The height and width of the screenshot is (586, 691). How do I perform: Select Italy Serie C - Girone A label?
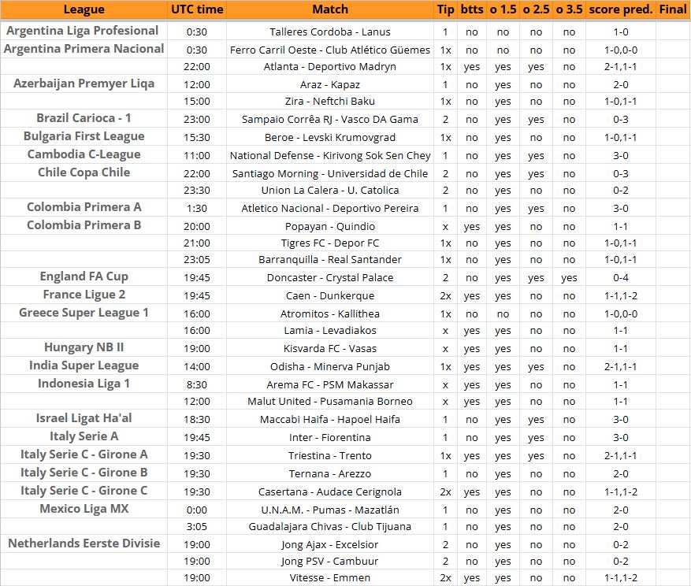84,454
